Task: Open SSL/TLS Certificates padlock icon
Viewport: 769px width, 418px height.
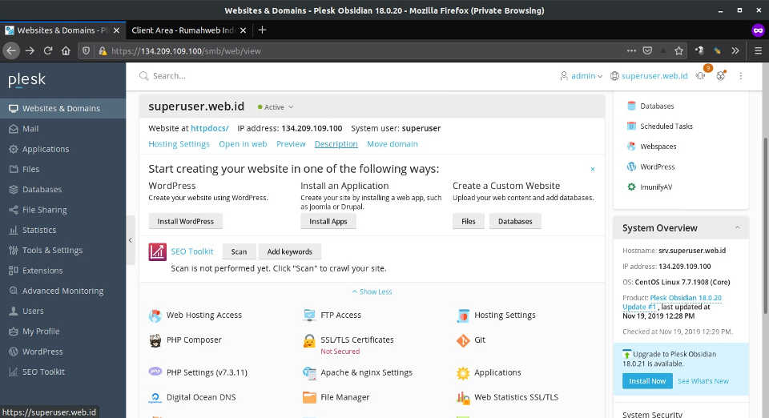Action: click(x=309, y=340)
